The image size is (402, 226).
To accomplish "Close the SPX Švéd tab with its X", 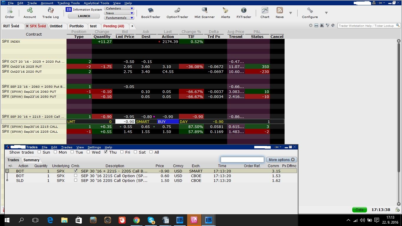I will point(27,26).
